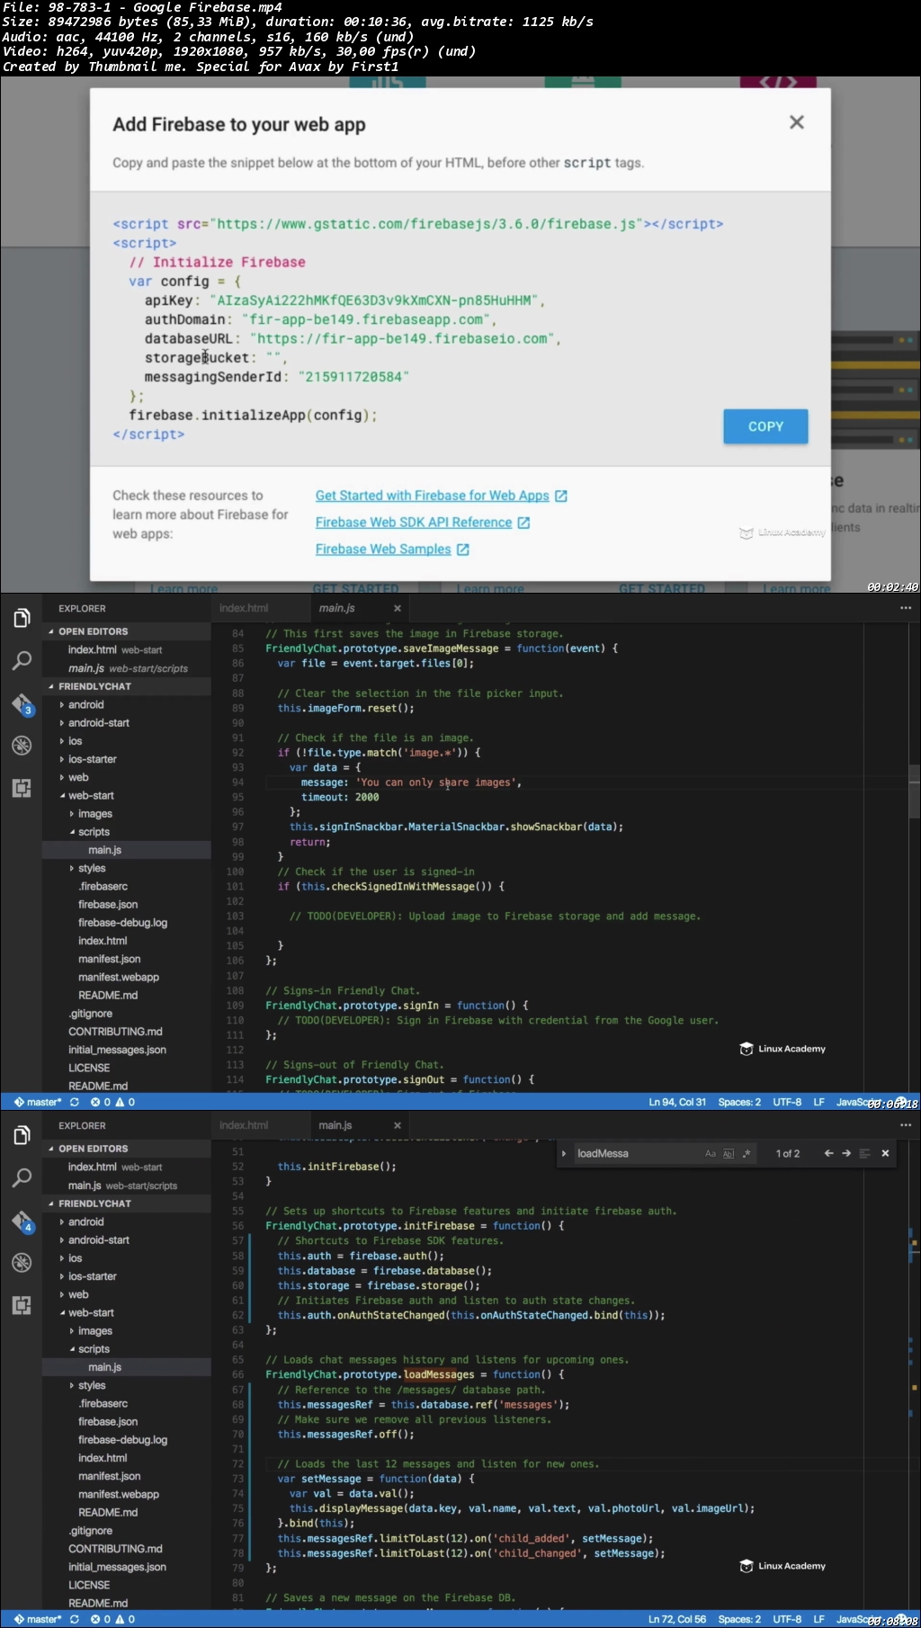Click external-link icon beside Firebase Web Samples

(463, 550)
